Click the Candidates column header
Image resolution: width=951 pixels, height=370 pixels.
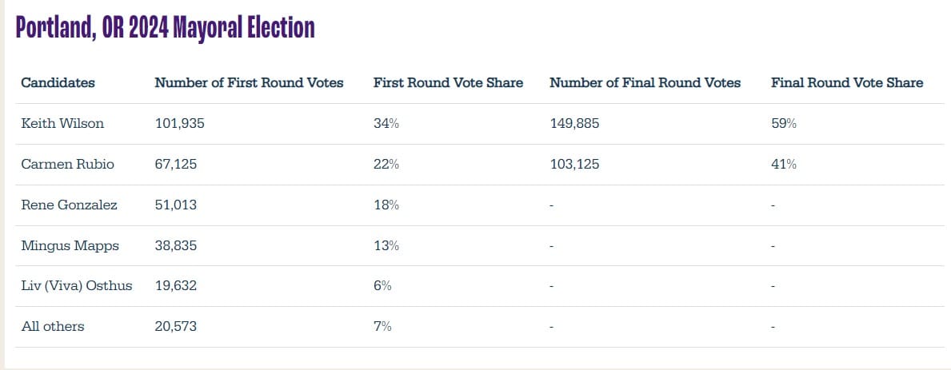(58, 83)
